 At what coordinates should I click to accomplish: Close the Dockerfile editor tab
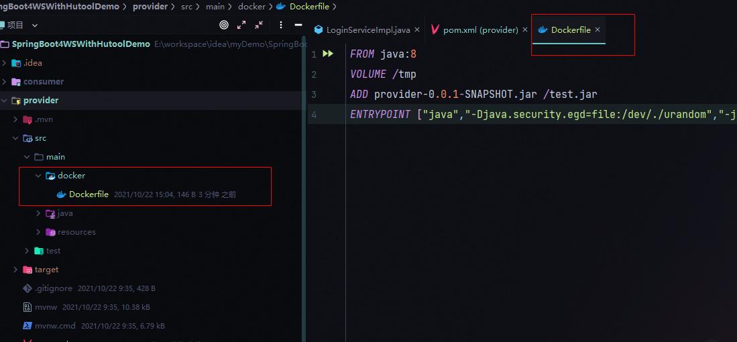coord(598,30)
